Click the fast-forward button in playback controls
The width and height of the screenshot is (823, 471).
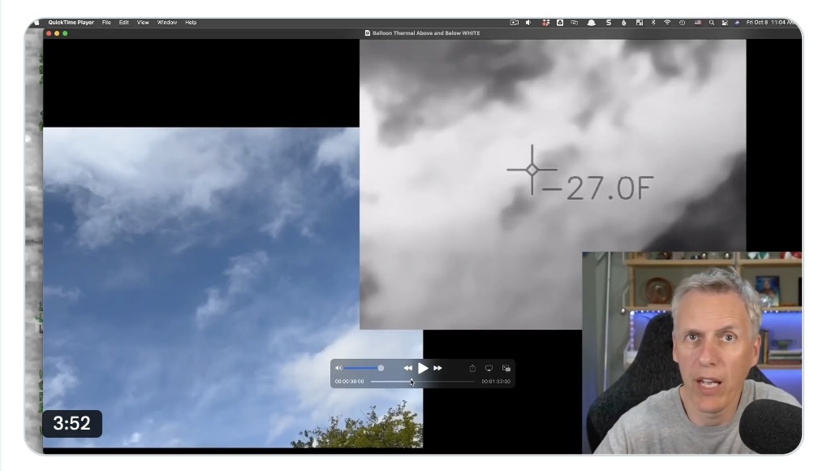437,369
